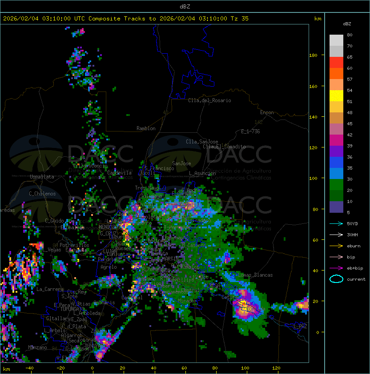Click the -40 km bottom axis label

pyautogui.click(x=30, y=368)
